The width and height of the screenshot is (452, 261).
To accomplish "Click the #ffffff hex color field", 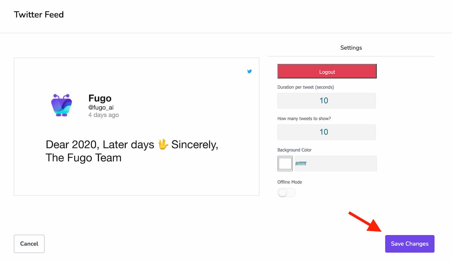I will coord(336,163).
